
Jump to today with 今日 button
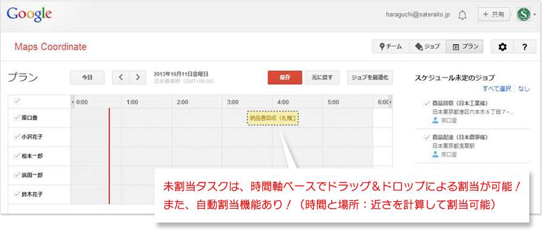[x=87, y=78]
